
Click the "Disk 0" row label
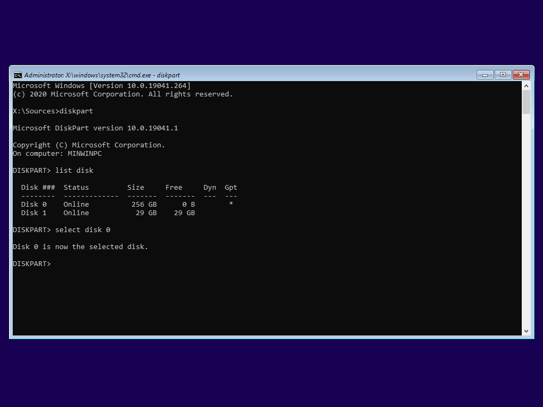(x=34, y=204)
